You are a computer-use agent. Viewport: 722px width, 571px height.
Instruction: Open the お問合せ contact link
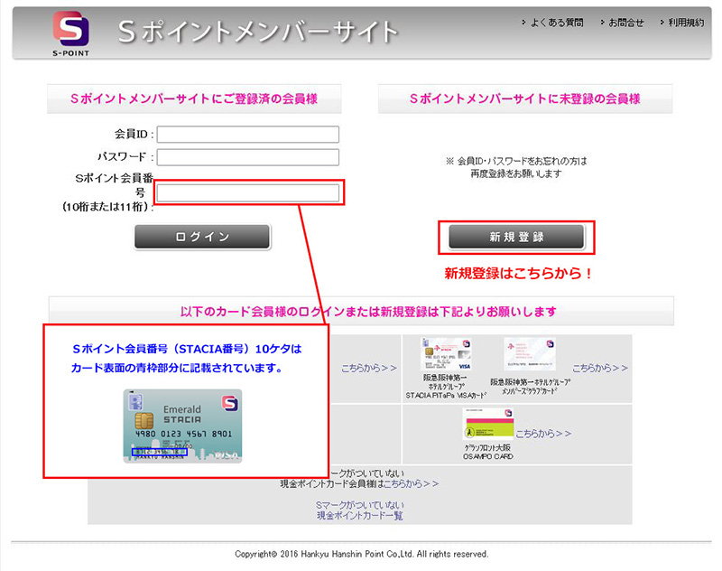[x=625, y=22]
